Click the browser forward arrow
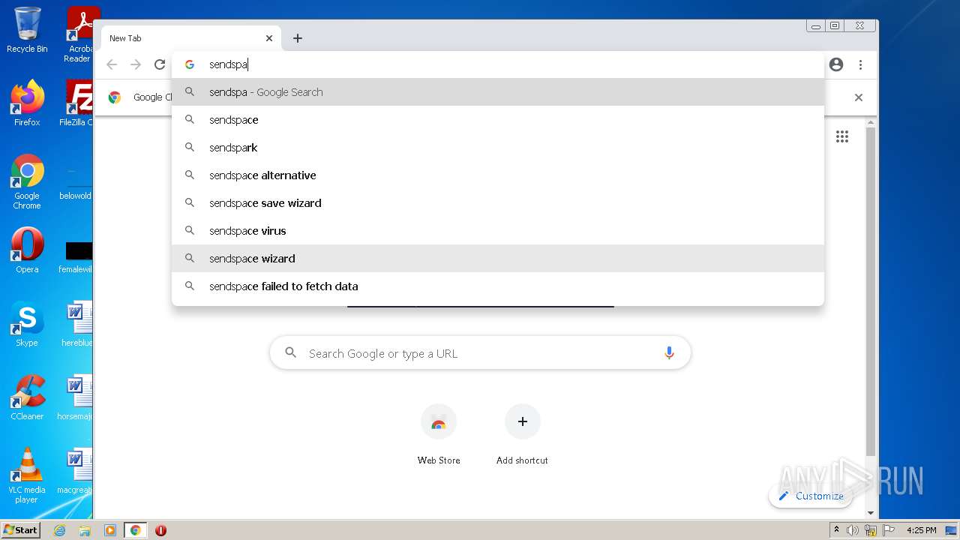 pyautogui.click(x=136, y=64)
